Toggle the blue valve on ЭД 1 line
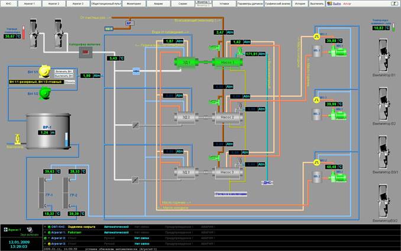Viewport: 401px width, 251px height. (137, 71)
